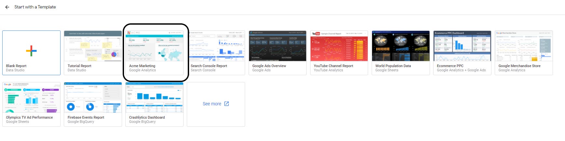Open the See more templates link

tap(216, 104)
